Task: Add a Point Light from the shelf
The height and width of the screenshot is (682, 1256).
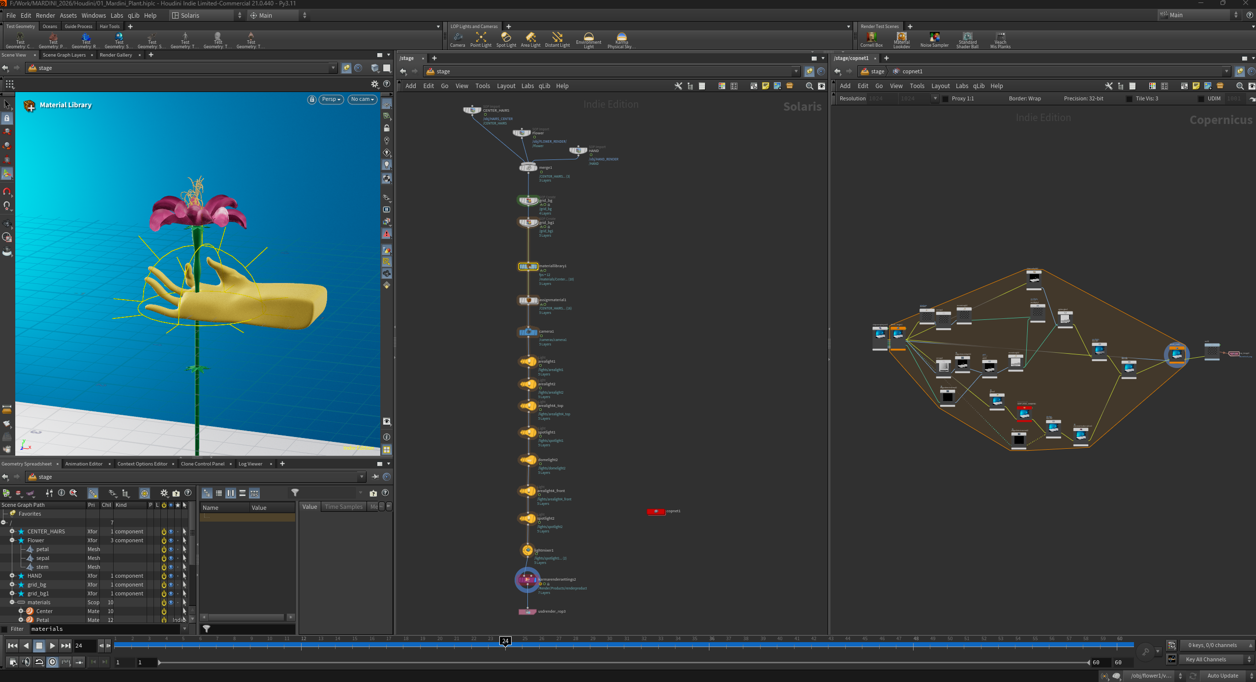Action: (x=481, y=39)
